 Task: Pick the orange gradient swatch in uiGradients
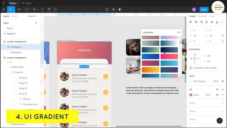(150, 70)
